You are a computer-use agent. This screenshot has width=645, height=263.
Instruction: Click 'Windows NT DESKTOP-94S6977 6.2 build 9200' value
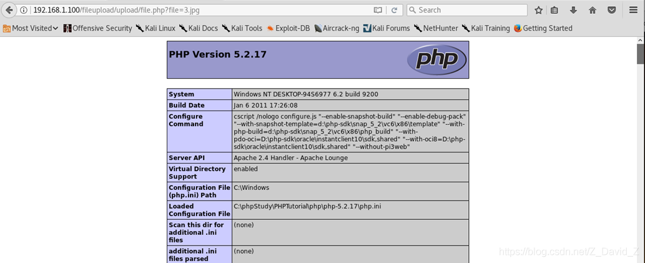click(305, 94)
